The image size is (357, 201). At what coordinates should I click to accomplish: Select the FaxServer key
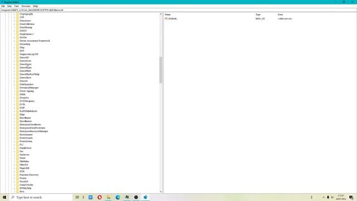point(24,155)
